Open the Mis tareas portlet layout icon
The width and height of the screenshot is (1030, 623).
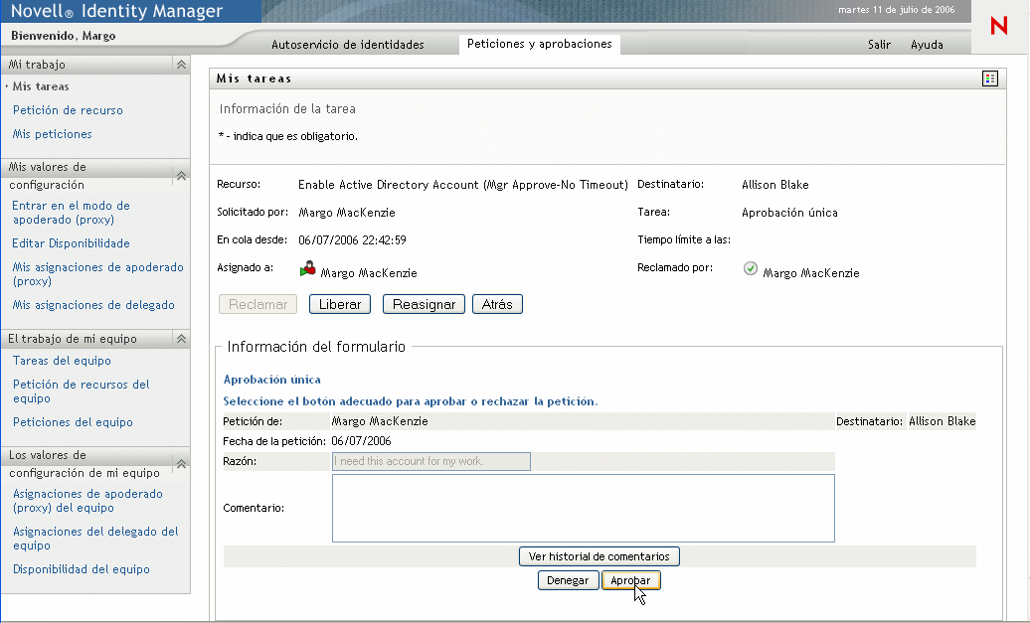tap(990, 78)
